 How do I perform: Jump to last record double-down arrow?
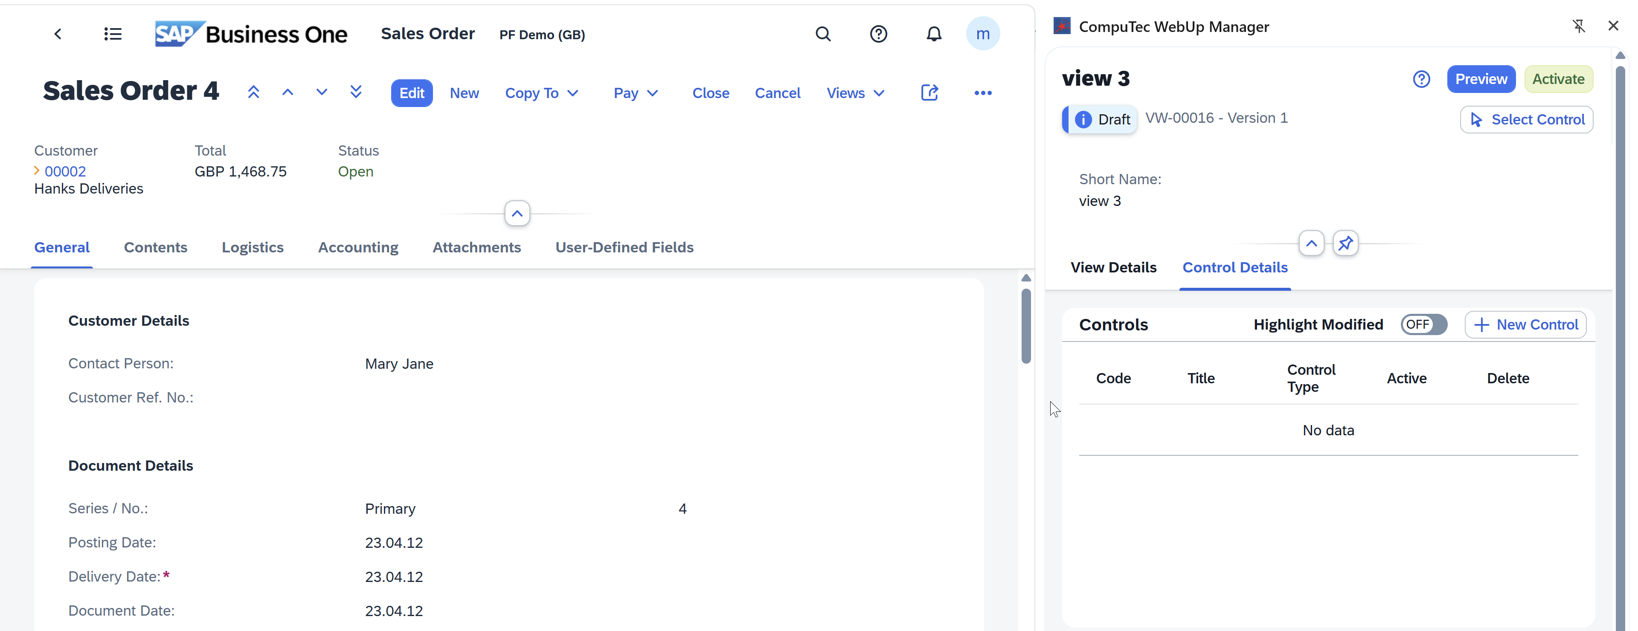click(356, 93)
